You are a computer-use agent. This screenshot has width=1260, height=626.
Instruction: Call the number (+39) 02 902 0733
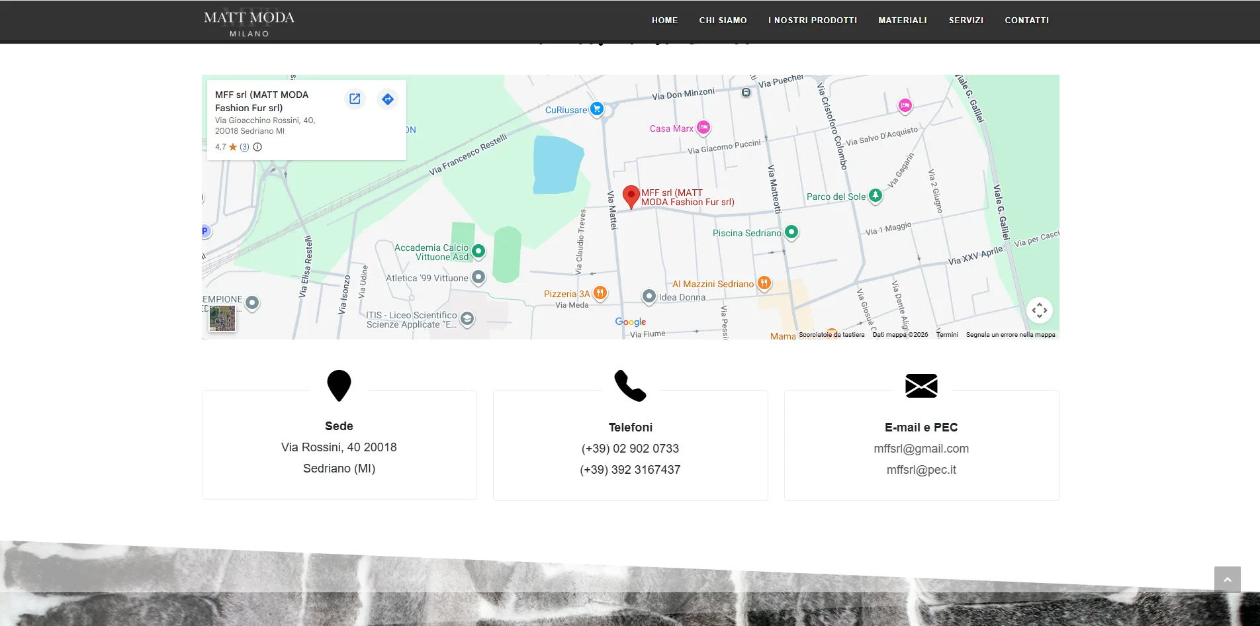pos(630,449)
